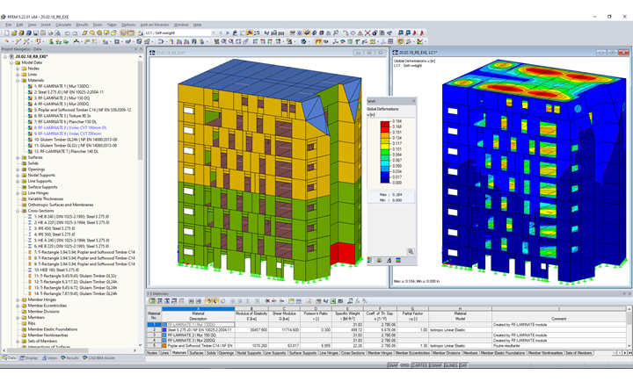The height and width of the screenshot is (382, 633).
Task: Toggle GLINES in the status bar
Action: pos(450,365)
